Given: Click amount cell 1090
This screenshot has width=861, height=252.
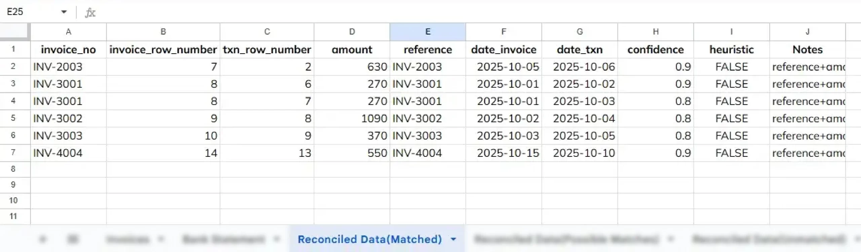Looking at the screenshot, I should click(352, 118).
